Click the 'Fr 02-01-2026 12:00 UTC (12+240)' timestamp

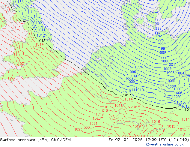tap(149, 140)
